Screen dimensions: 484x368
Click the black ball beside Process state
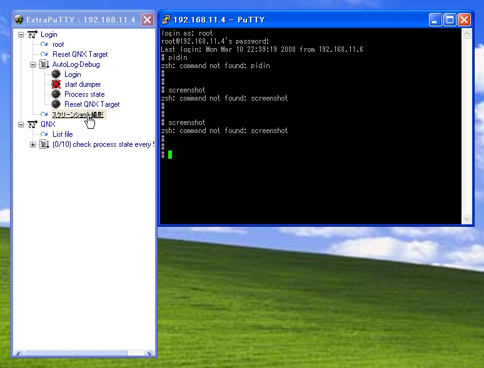pyautogui.click(x=56, y=94)
